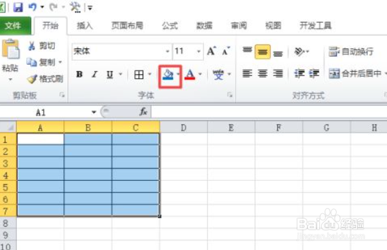Click the 宋体 font name box
This screenshot has height=250, width=387.
(x=119, y=52)
